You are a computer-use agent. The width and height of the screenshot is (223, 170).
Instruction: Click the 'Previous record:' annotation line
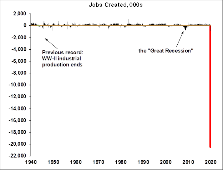(62, 52)
